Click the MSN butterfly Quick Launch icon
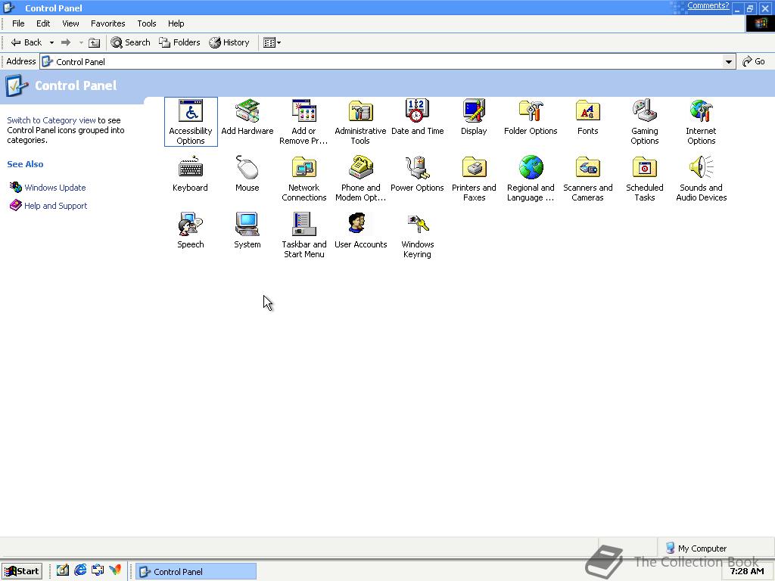This screenshot has height=581, width=775. tap(115, 570)
